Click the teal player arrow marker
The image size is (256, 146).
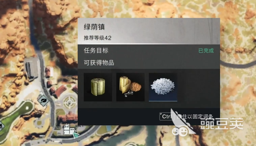[x=76, y=135]
